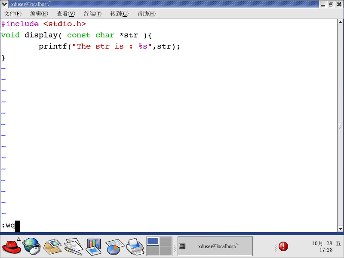The width and height of the screenshot is (344, 258).
Task: Launch the web browser globe icon
Action: coord(32,246)
